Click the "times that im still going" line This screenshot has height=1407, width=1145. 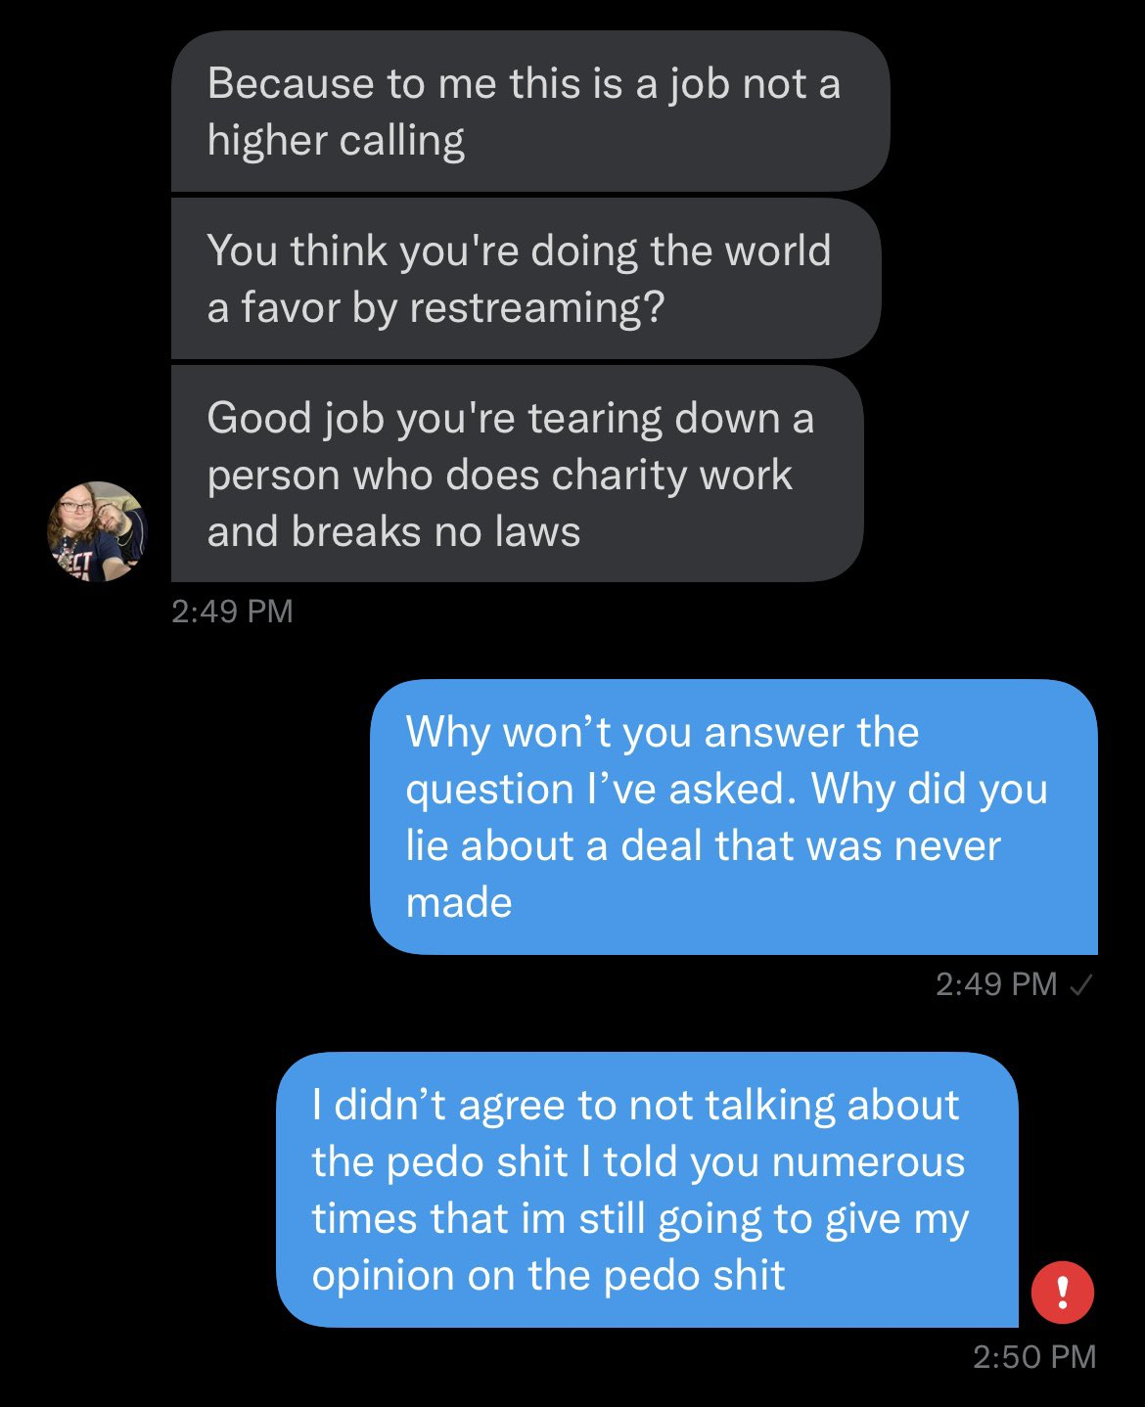640,1220
